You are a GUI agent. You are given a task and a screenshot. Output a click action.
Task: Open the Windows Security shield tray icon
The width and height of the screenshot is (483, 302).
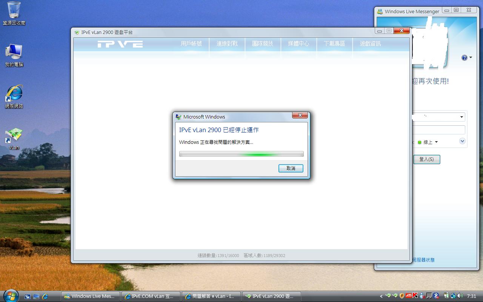[402, 296]
